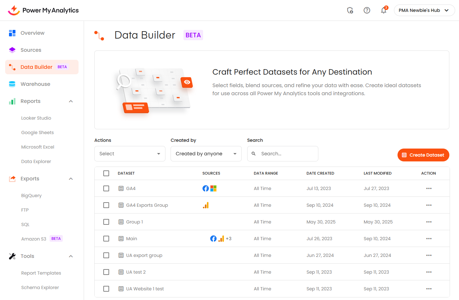Open the notifications bell icon
Image resolution: width=459 pixels, height=300 pixels.
(383, 10)
